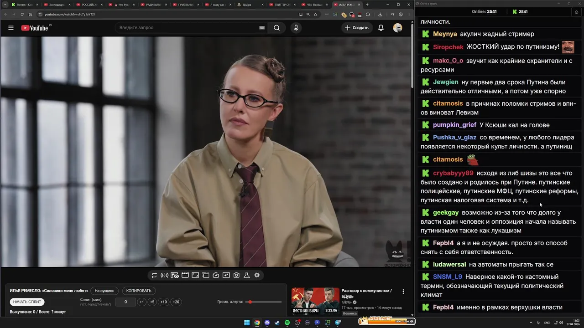The image size is (584, 328).
Task: Toggle the loop icon in player toolbar
Action: pos(154,275)
